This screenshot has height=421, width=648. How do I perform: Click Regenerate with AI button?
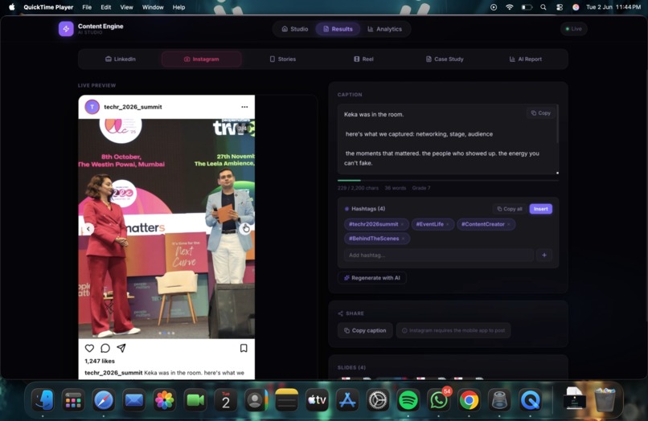point(372,278)
